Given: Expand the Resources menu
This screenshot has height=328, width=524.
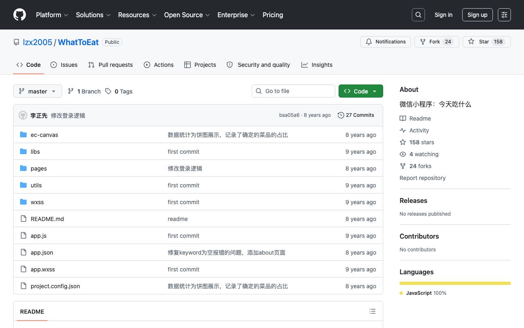Looking at the screenshot, I should [x=138, y=15].
